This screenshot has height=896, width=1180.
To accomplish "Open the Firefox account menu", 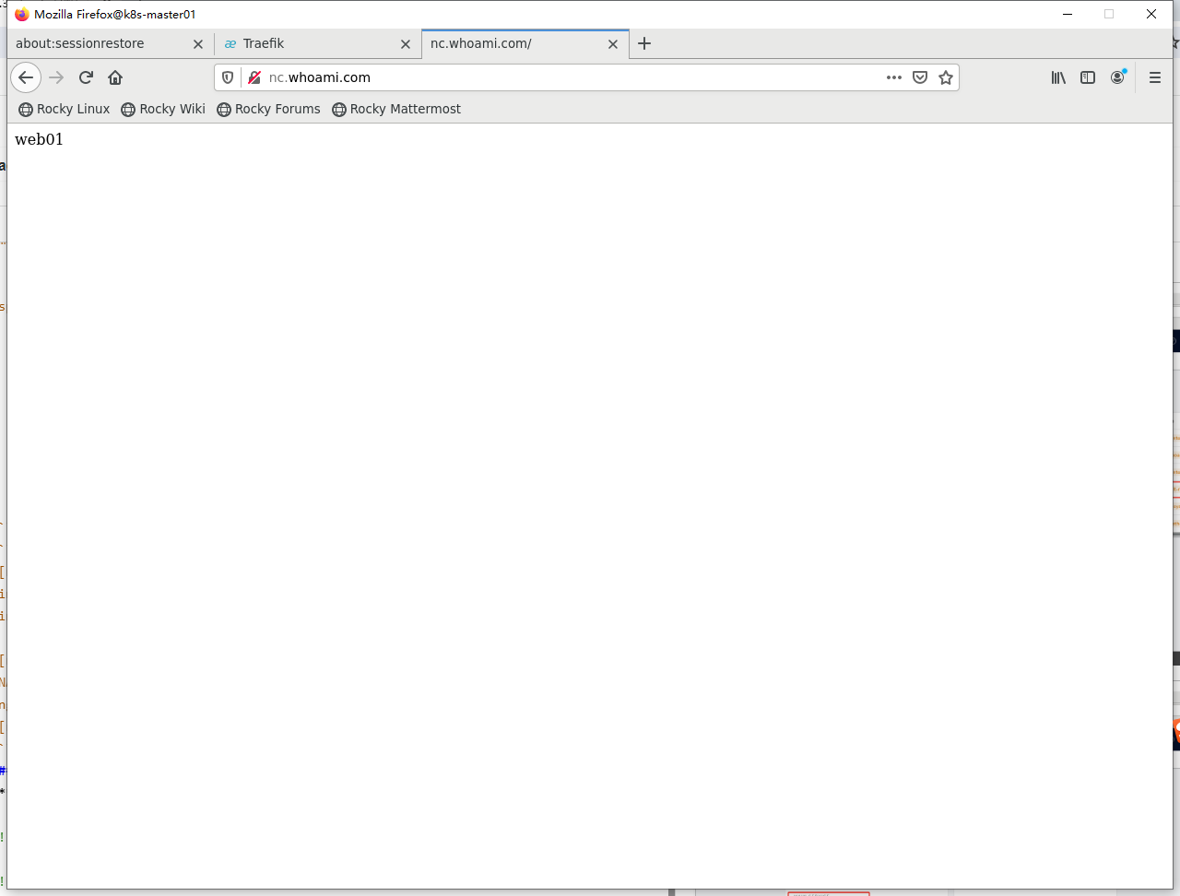I will coord(1118,77).
